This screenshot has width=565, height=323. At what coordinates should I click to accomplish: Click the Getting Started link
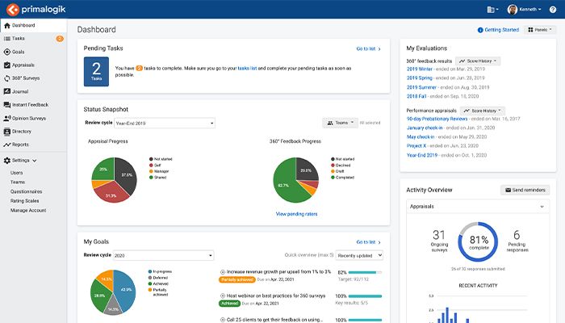click(501, 30)
